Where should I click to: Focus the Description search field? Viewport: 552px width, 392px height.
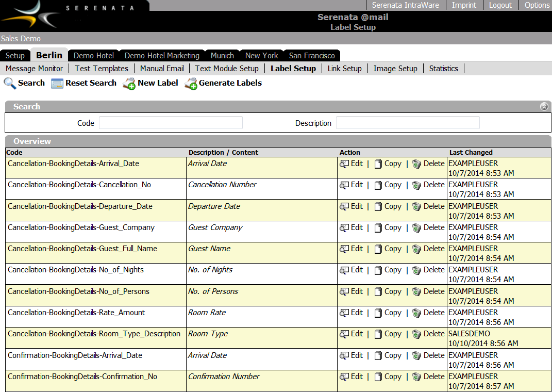[408, 123]
